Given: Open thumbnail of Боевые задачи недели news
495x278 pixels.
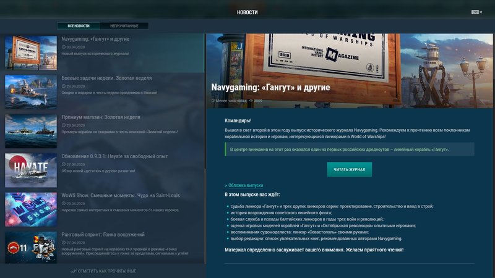Looking at the screenshot, I should point(31,91).
